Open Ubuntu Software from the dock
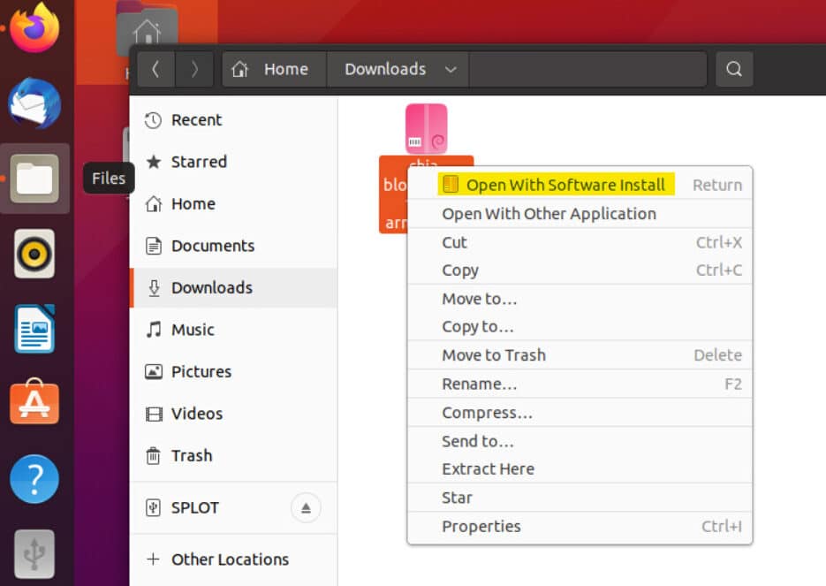The image size is (826, 586). coord(34,401)
